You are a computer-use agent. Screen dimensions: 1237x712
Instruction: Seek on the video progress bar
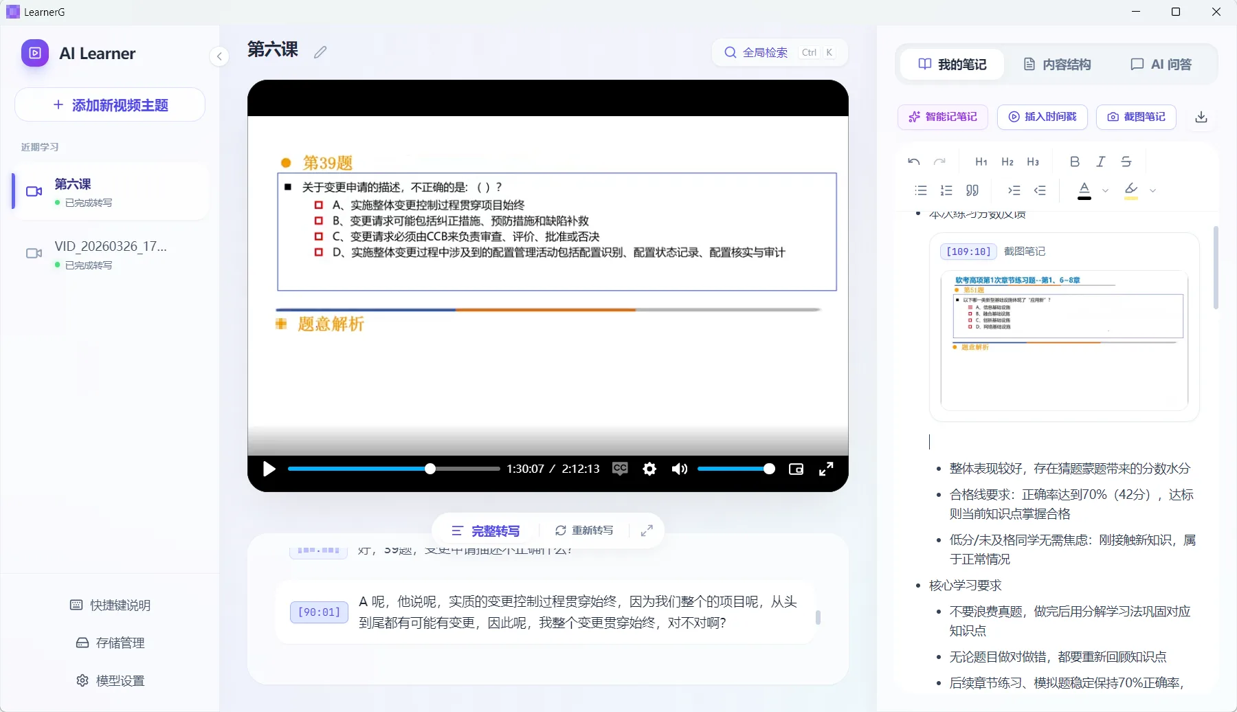tap(394, 469)
